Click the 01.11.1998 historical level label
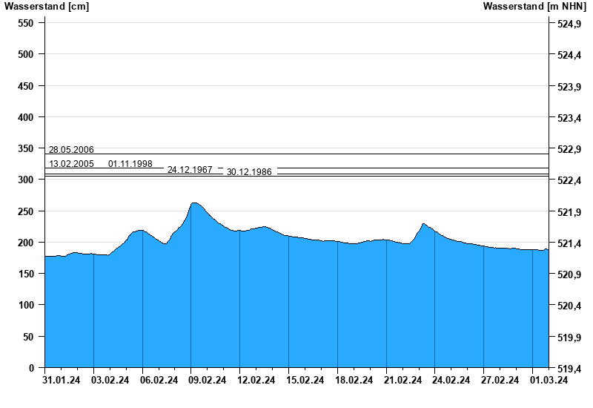Viewport: 593px width, 408px height. coord(130,164)
